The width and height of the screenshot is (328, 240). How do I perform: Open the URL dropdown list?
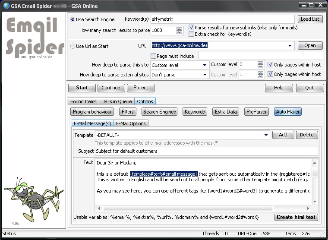pyautogui.click(x=290, y=46)
